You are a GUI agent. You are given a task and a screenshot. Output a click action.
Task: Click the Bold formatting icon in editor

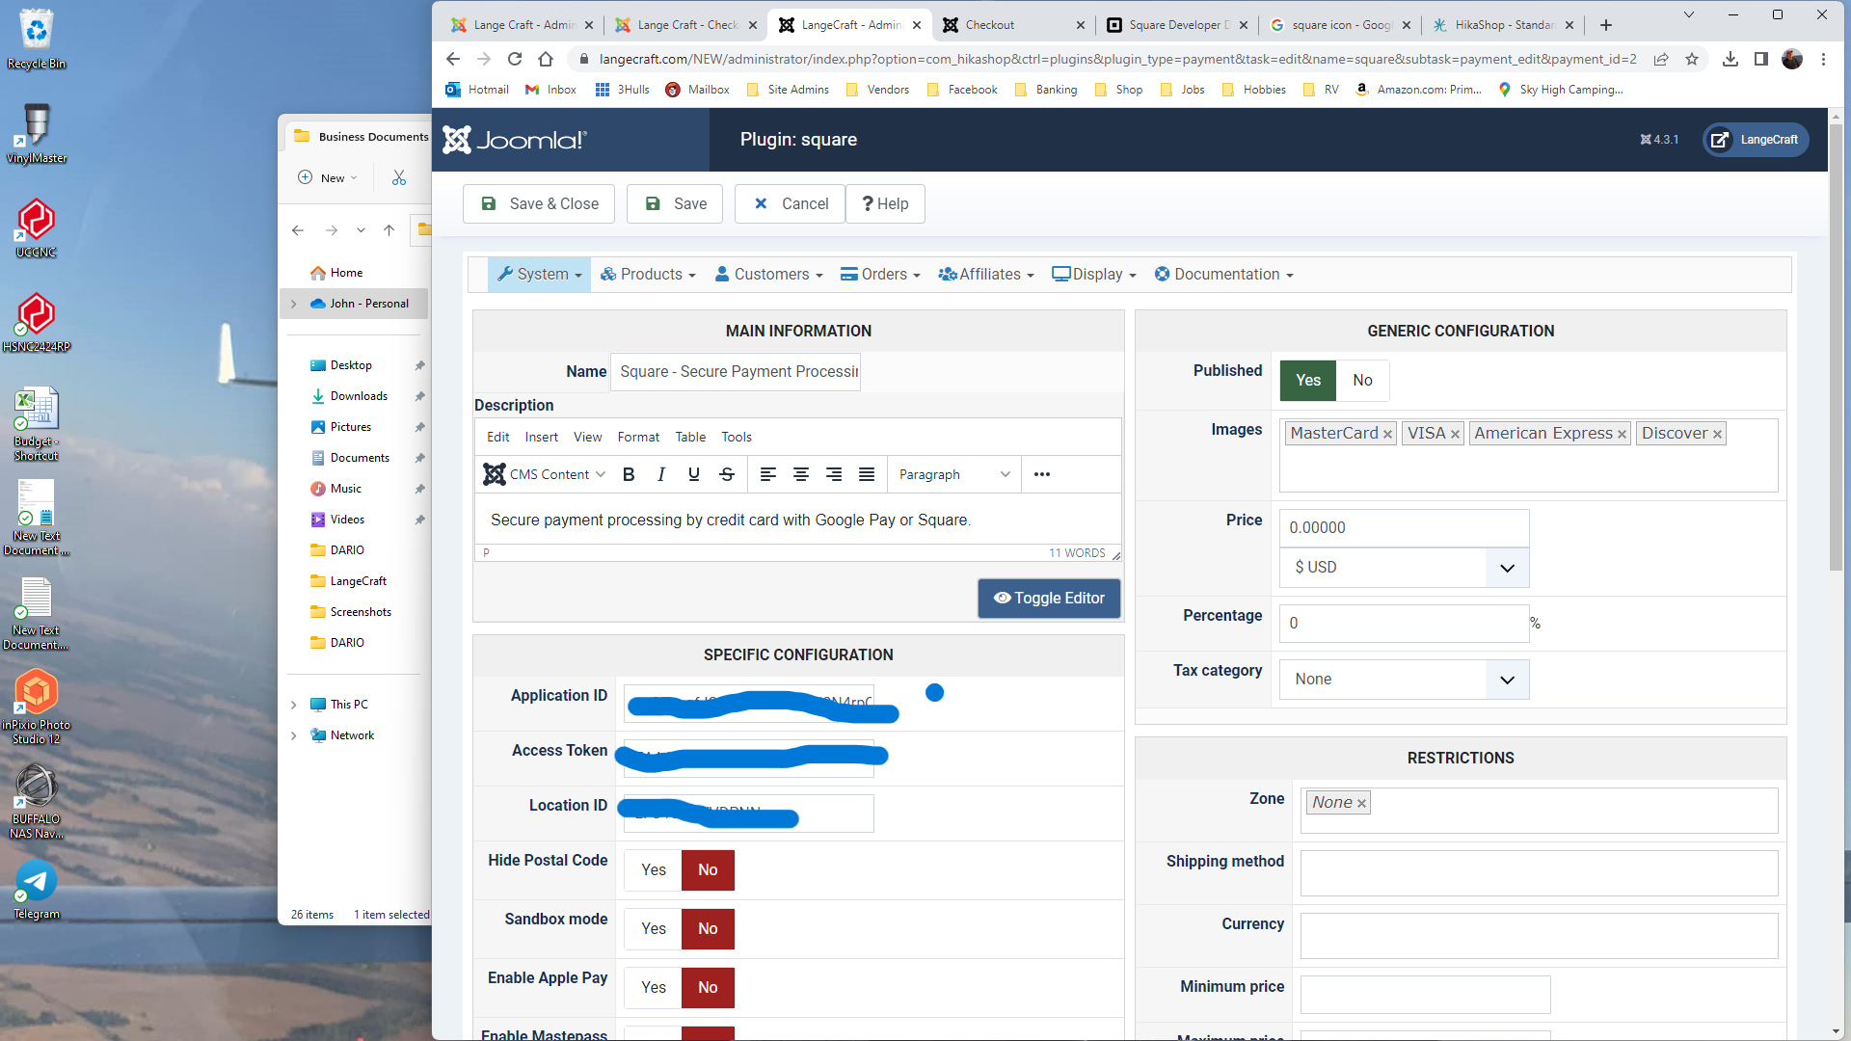(629, 474)
